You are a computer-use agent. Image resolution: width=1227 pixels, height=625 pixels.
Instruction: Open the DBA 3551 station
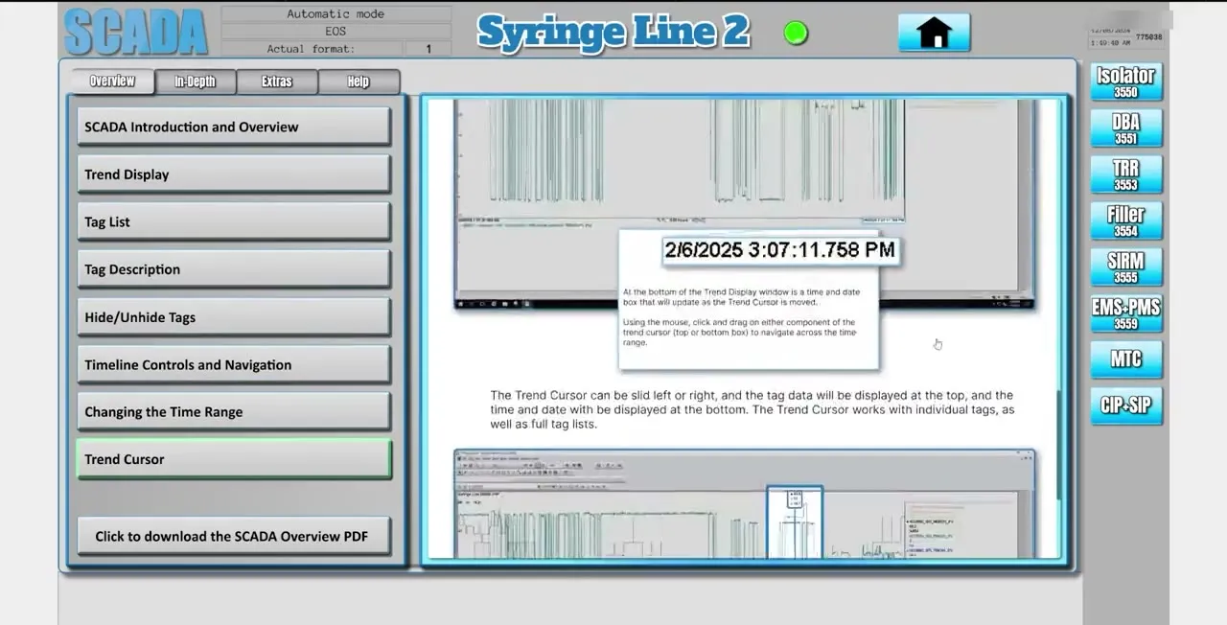[1125, 128]
